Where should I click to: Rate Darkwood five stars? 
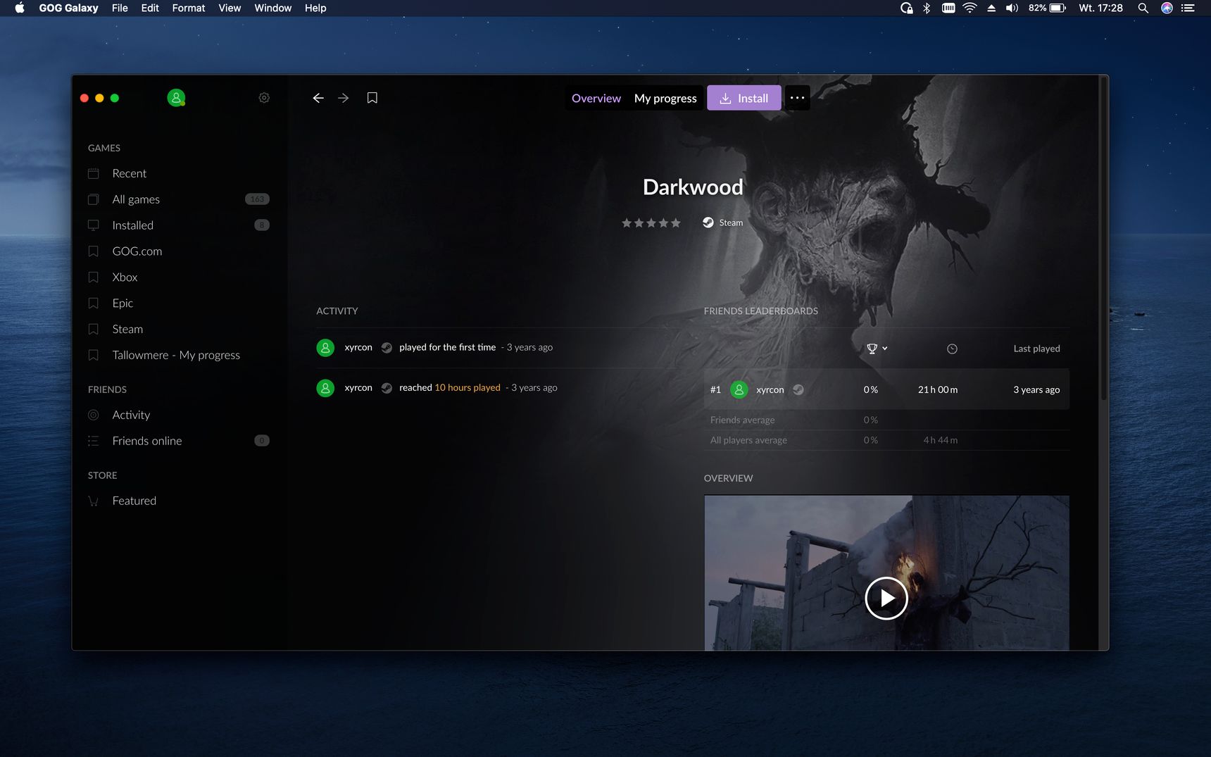(x=676, y=223)
